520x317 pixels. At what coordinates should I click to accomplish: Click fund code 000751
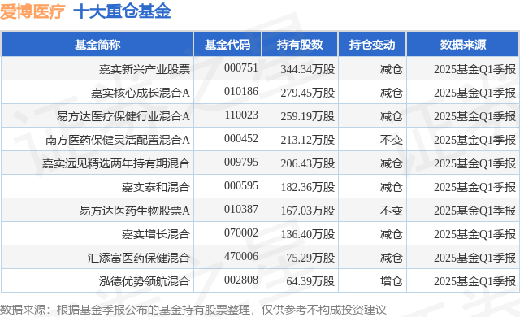pos(241,68)
